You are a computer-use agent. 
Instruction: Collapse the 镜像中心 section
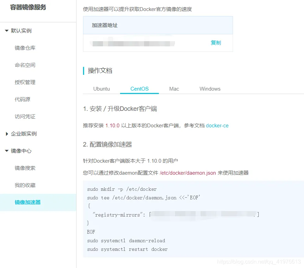click(21, 151)
